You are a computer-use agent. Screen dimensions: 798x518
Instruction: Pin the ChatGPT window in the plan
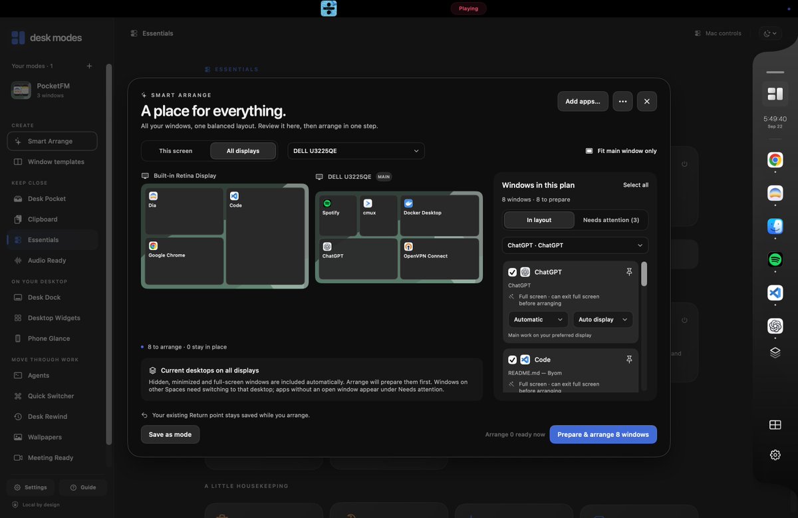click(629, 272)
